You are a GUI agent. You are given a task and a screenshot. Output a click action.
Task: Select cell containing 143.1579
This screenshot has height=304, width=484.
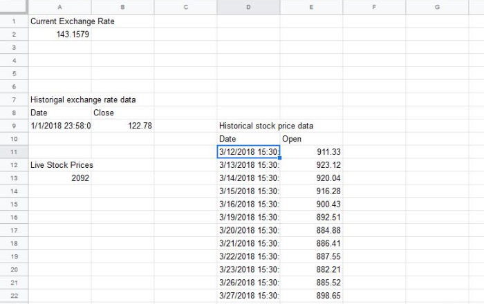pos(59,34)
